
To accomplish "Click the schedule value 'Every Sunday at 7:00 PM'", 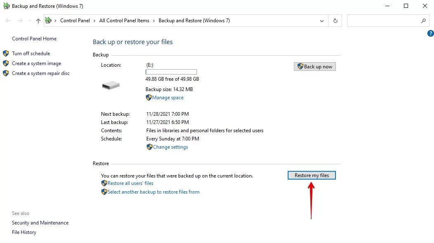I will [x=173, y=139].
